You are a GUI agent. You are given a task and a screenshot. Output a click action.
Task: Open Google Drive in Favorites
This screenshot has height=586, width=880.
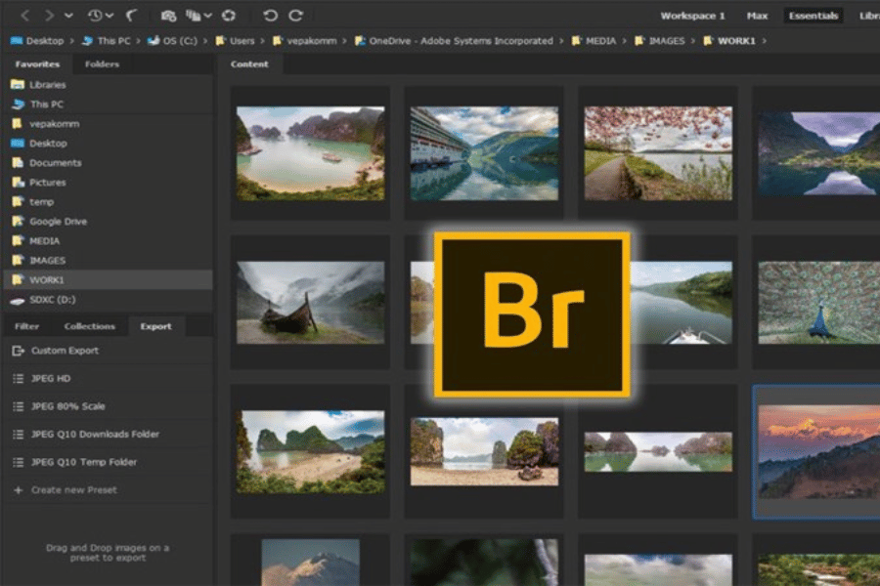[x=58, y=222]
